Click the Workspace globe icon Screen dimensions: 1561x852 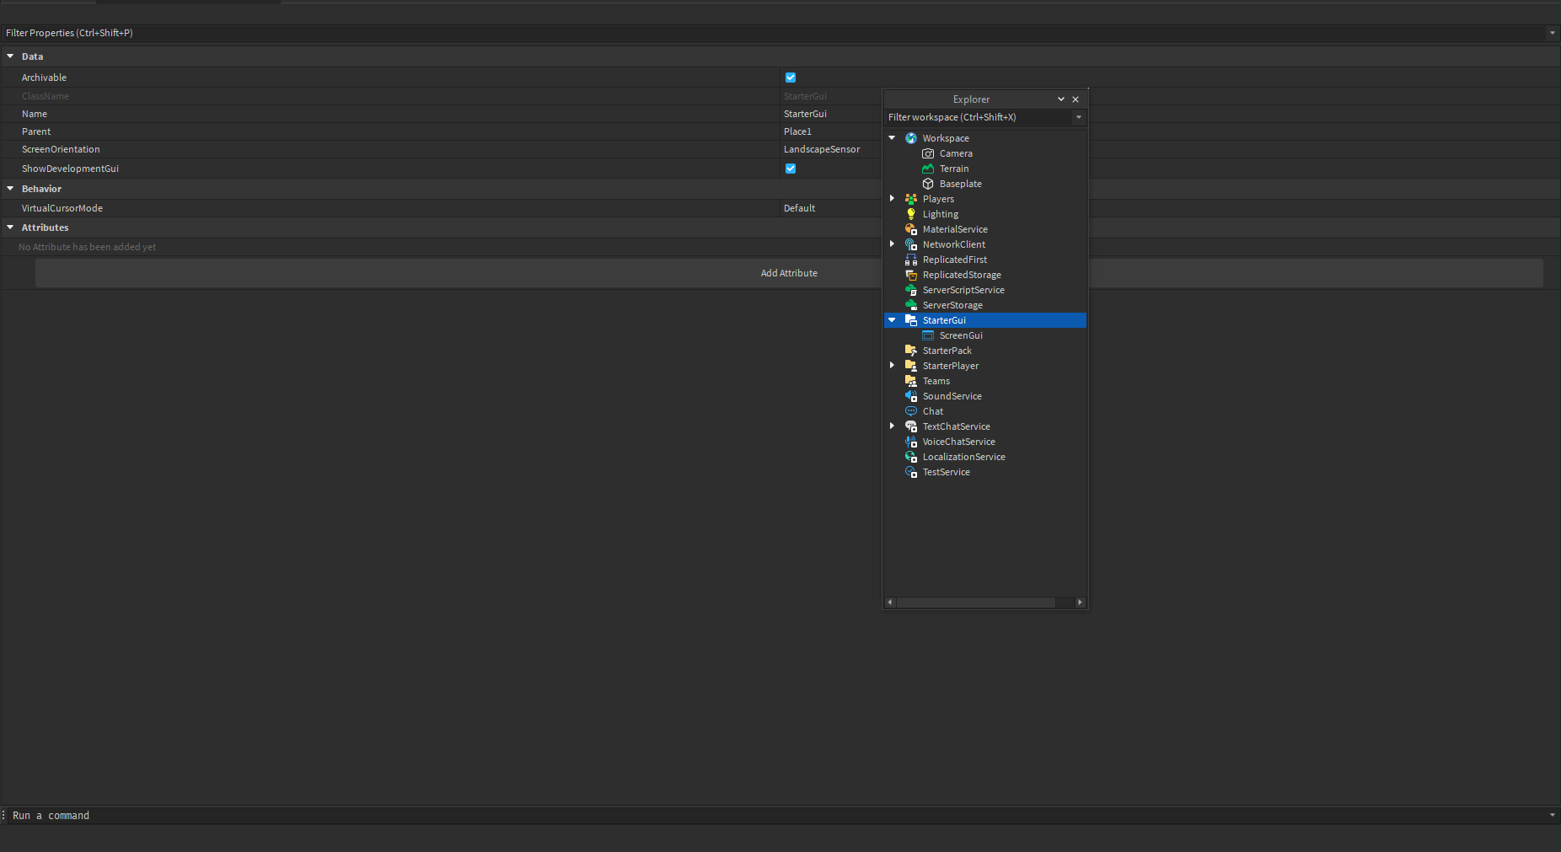(x=910, y=138)
